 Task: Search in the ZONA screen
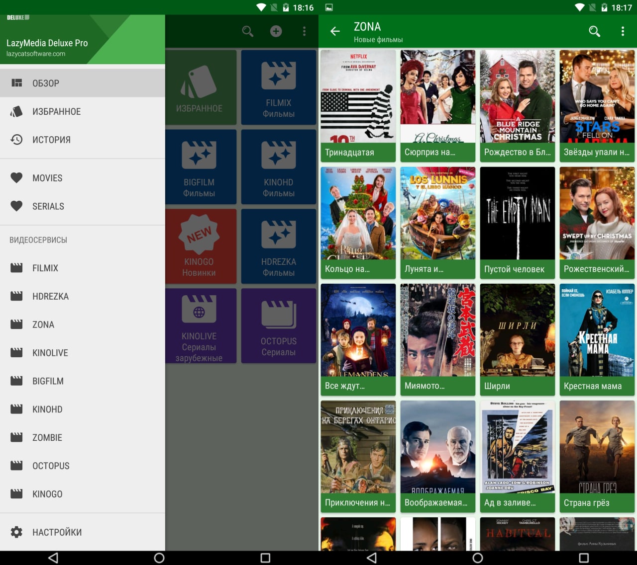594,31
